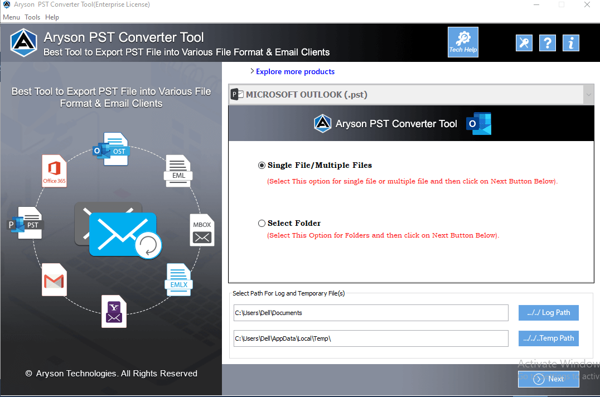Viewport: 600px width, 397px height.
Task: Select Single File/Multiple Files option
Action: coord(262,165)
